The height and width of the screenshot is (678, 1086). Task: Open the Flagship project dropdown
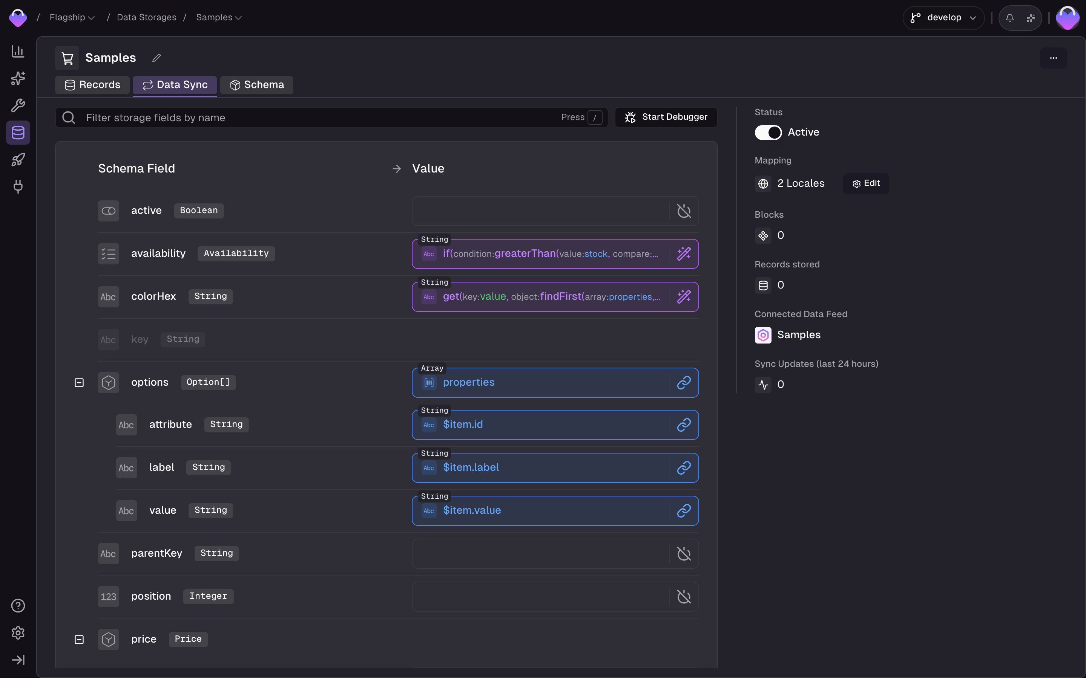tap(72, 17)
